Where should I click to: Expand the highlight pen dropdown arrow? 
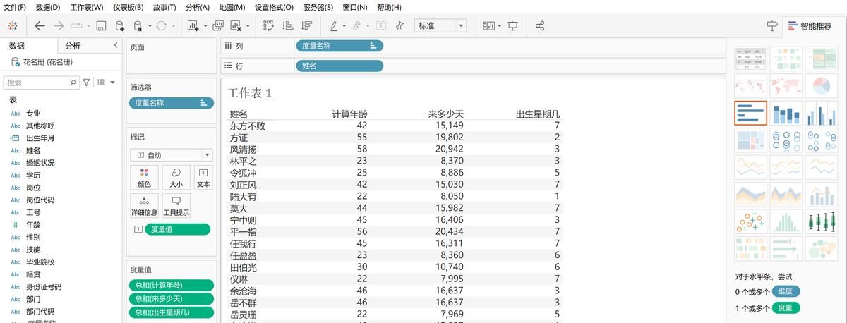pos(344,26)
